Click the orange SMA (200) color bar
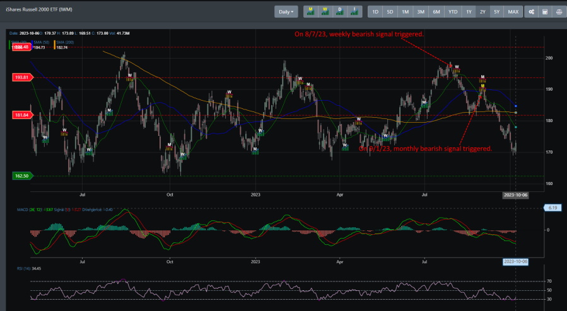Screen dimensions: 567x311 (x=55, y=45)
